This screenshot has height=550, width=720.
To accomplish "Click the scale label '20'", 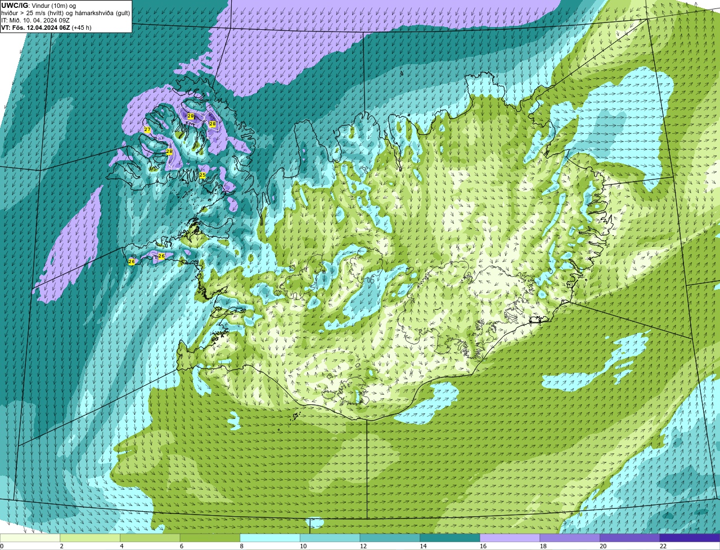I will [603, 546].
